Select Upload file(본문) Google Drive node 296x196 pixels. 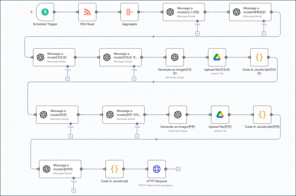(x=220, y=115)
